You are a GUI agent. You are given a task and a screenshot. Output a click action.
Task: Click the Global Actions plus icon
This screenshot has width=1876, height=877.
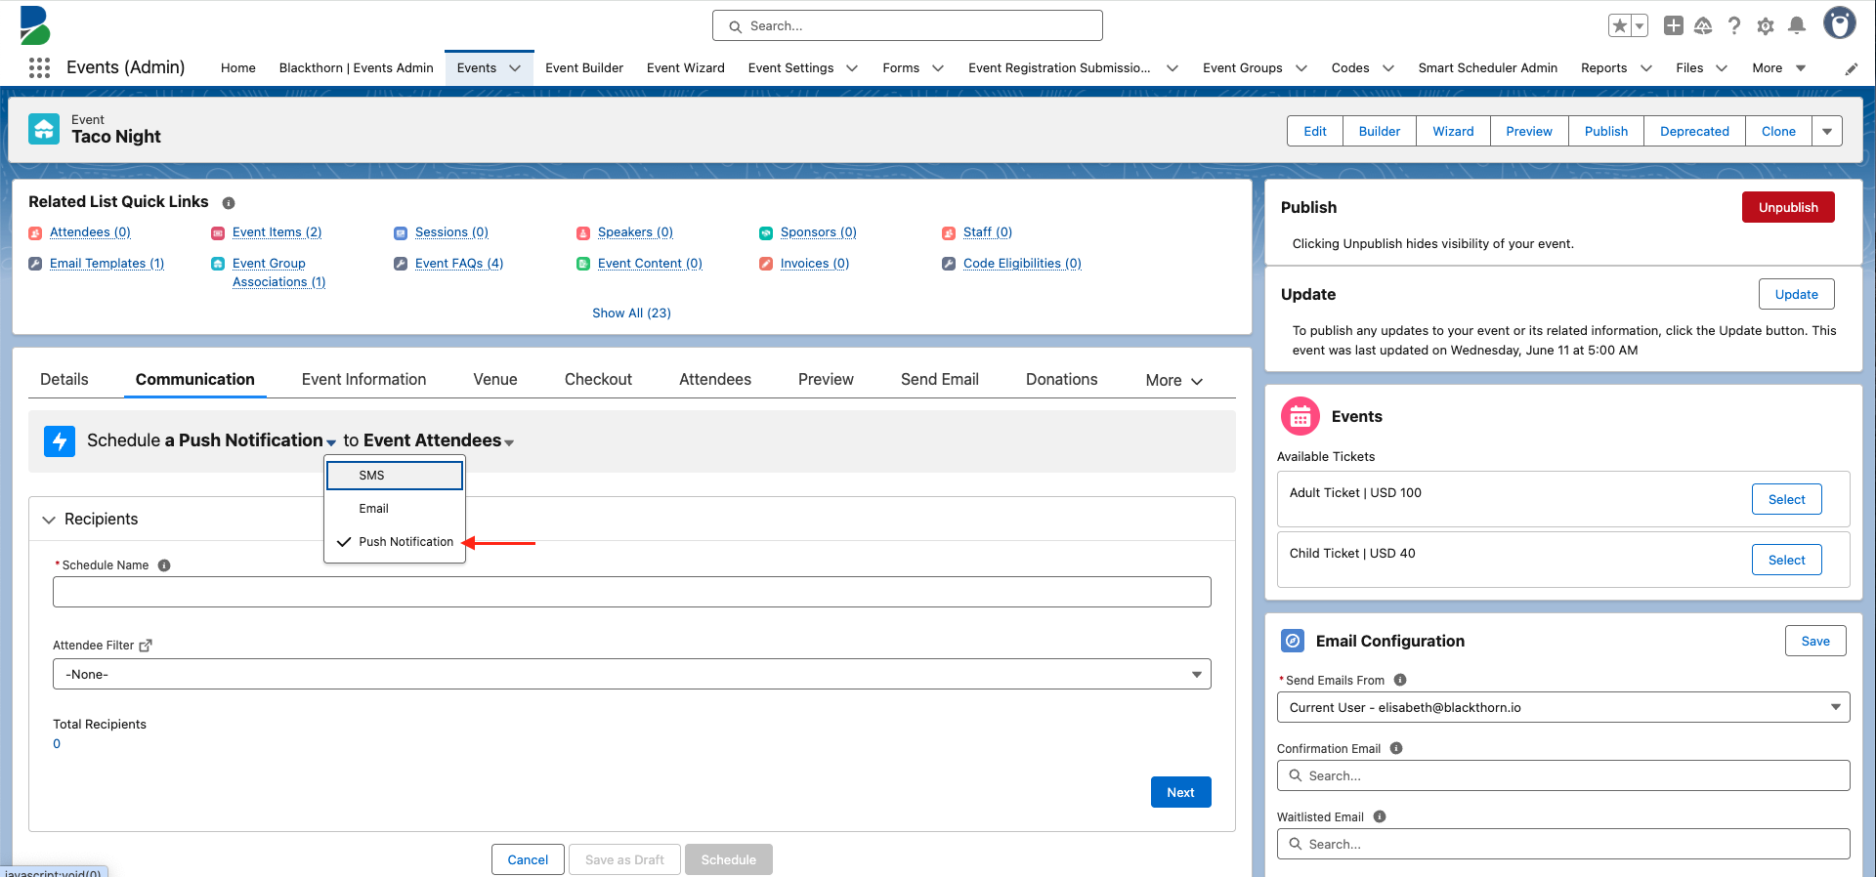point(1674,25)
